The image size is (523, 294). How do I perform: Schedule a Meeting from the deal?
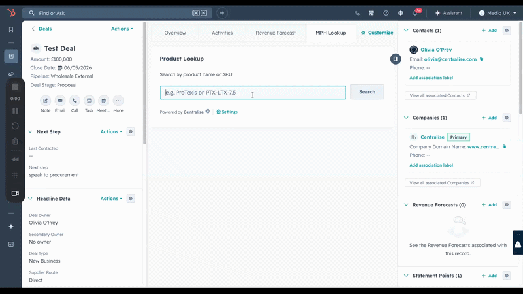(x=103, y=101)
